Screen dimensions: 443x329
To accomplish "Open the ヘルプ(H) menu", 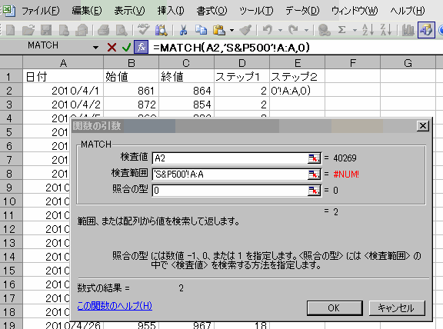I will point(408,11).
